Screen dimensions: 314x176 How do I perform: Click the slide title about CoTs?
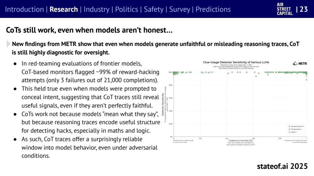click(89, 31)
